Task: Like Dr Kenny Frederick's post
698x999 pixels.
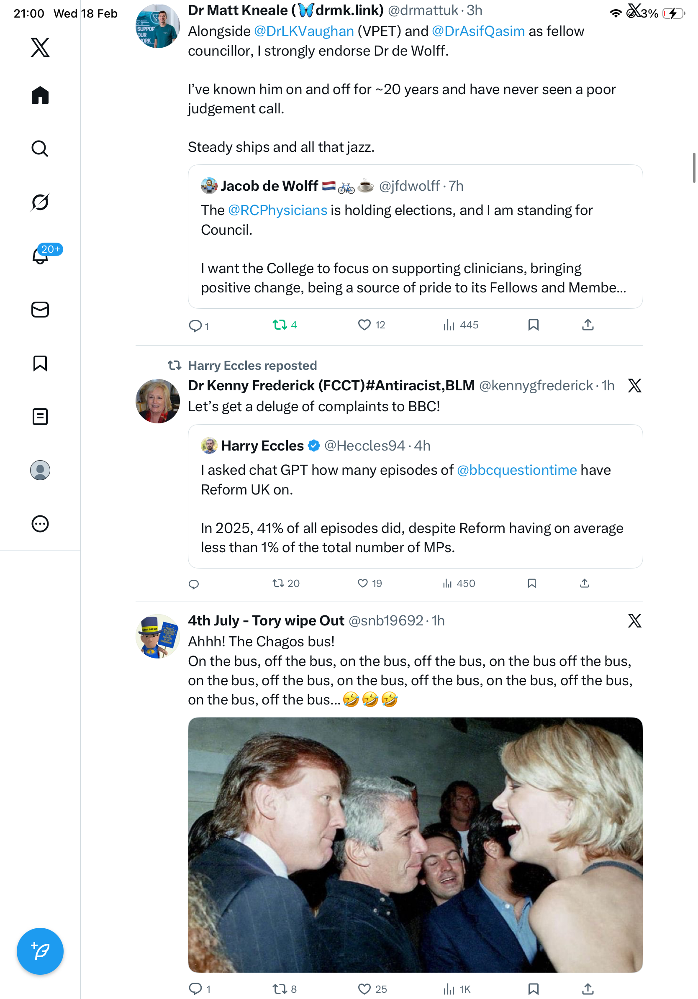Action: (x=362, y=583)
